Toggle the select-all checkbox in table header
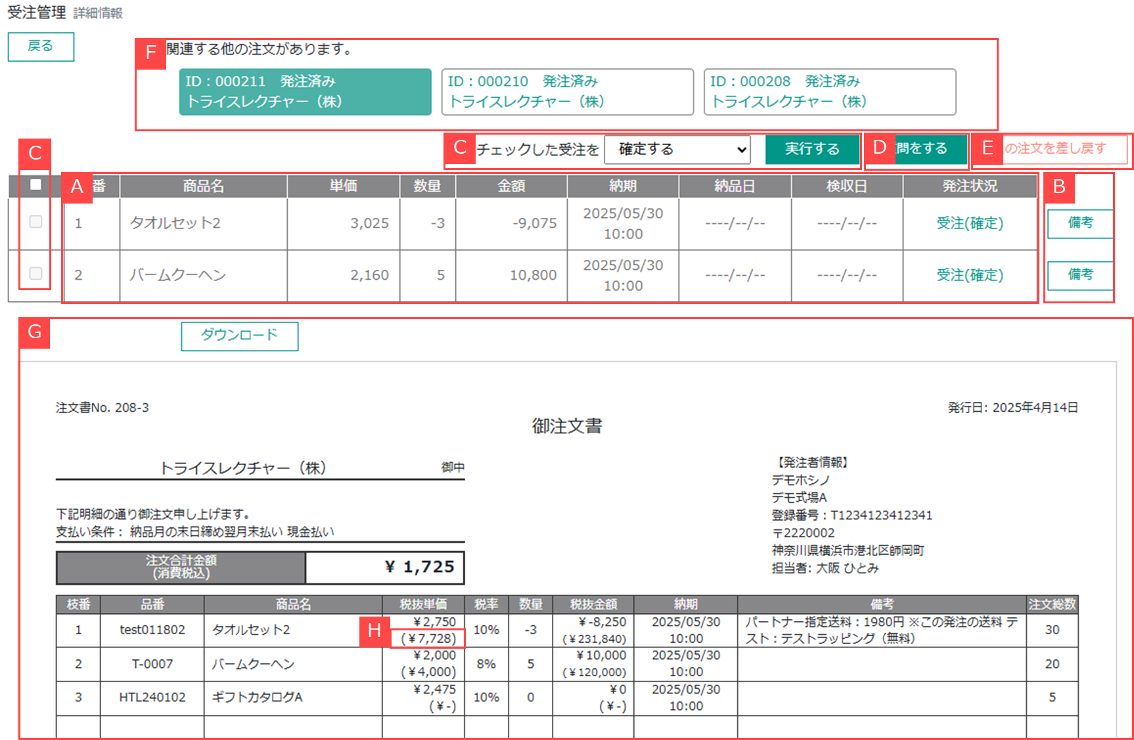The width and height of the screenshot is (1134, 740). coord(36,185)
